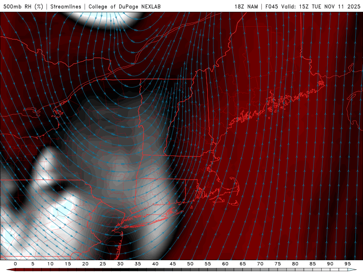Click the colorbar label "95"

[348, 264]
